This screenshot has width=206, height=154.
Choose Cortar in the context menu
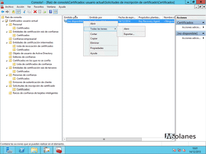(x=101, y=34)
